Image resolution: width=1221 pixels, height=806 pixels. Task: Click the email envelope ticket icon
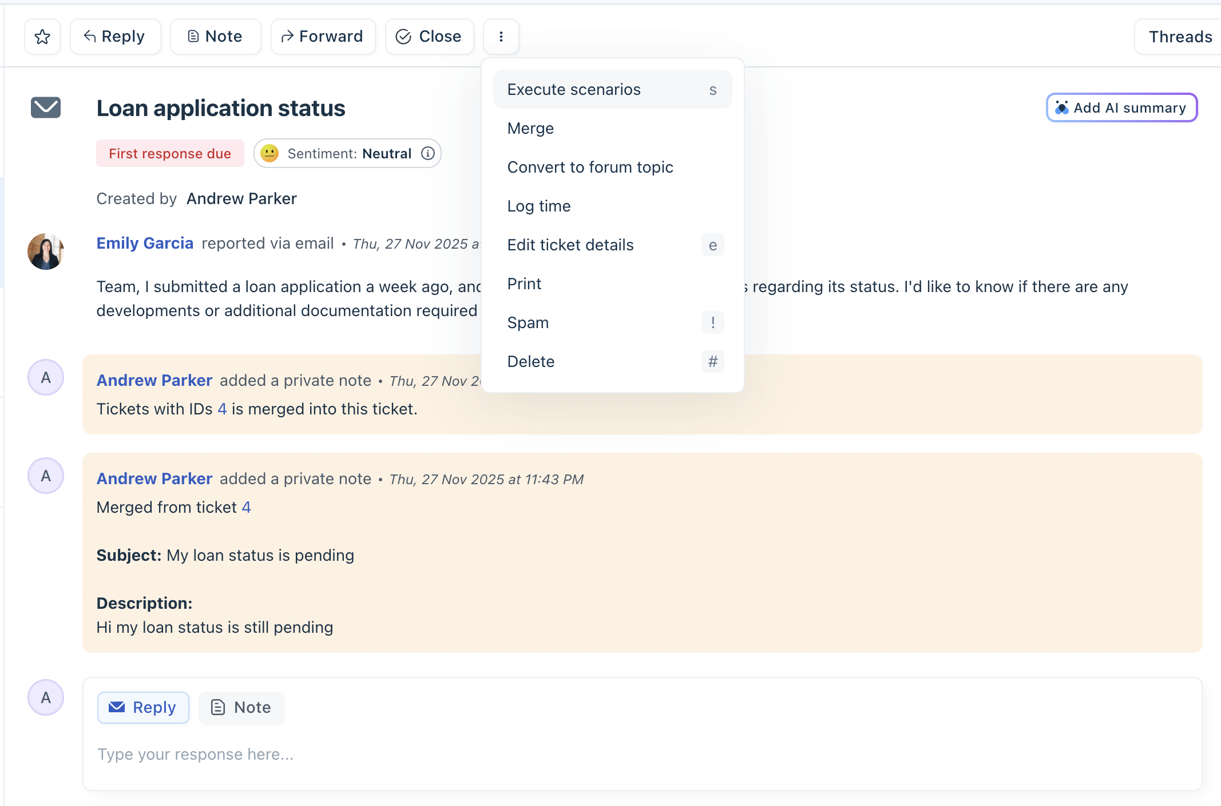click(46, 107)
